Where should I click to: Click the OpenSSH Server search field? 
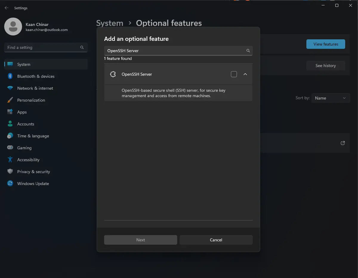click(x=178, y=51)
